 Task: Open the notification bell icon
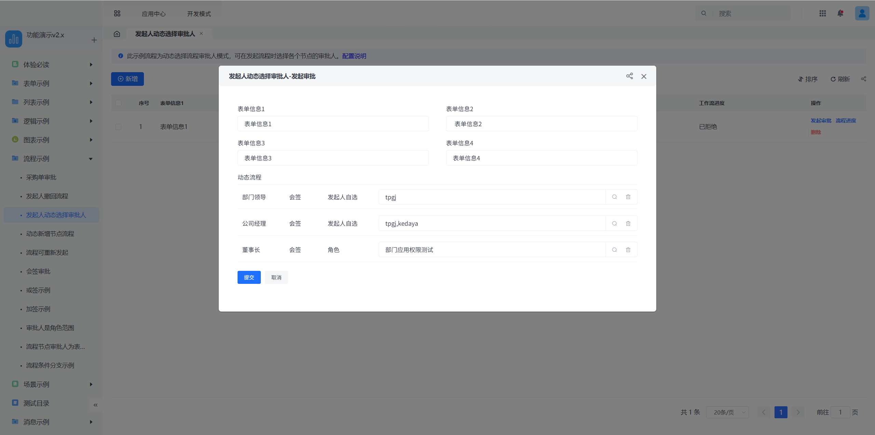click(840, 13)
